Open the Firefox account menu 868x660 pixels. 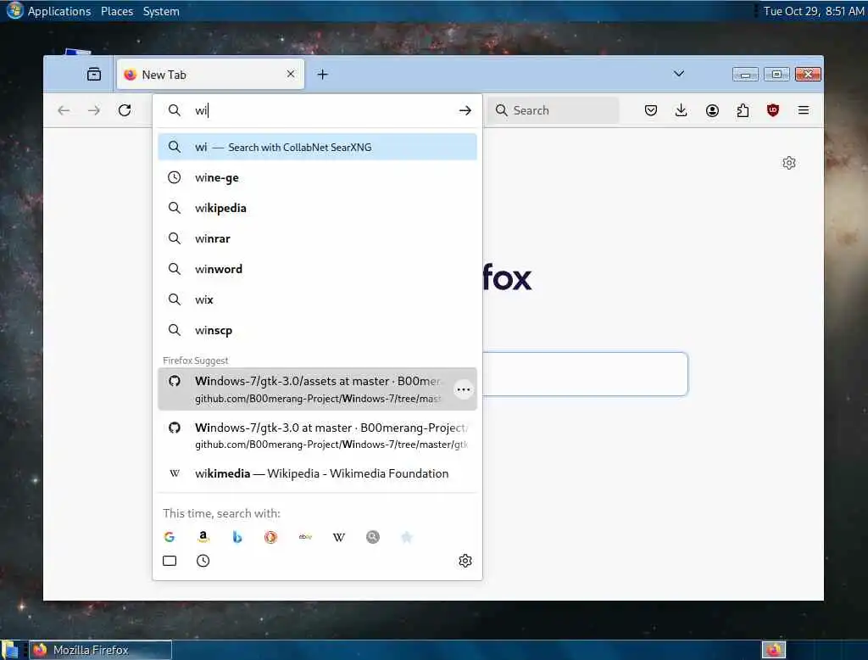point(712,110)
